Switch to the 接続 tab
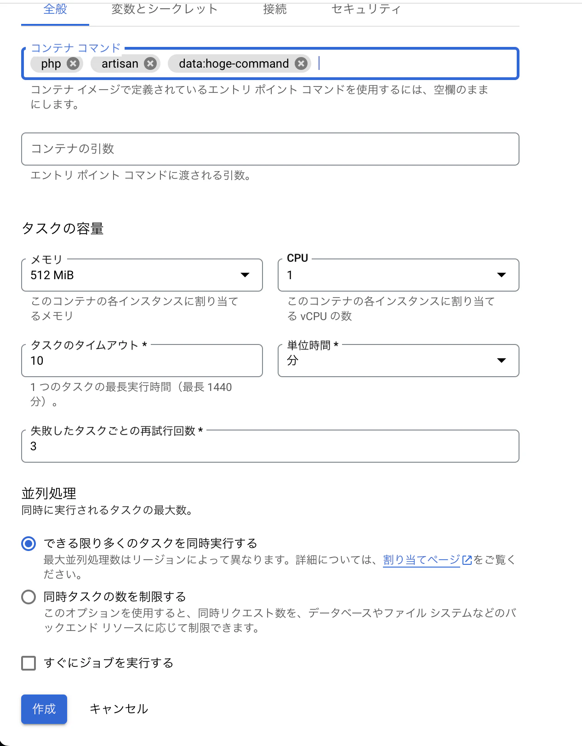This screenshot has width=582, height=746. click(x=275, y=9)
